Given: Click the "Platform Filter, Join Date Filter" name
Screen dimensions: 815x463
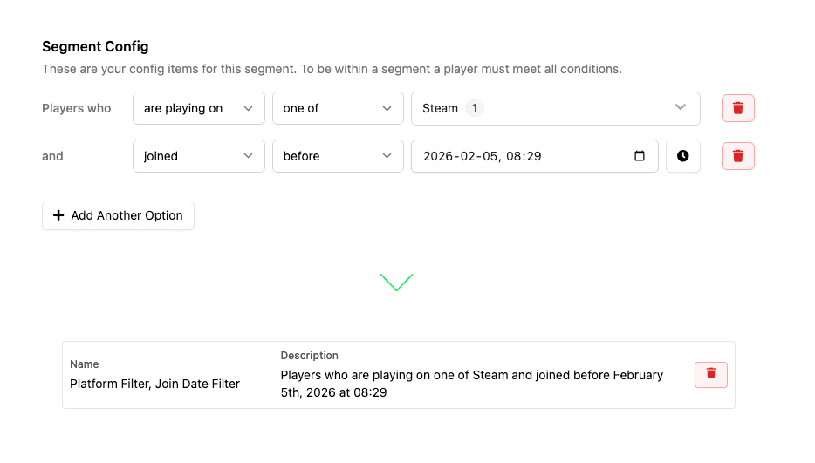Looking at the screenshot, I should pyautogui.click(x=154, y=384).
